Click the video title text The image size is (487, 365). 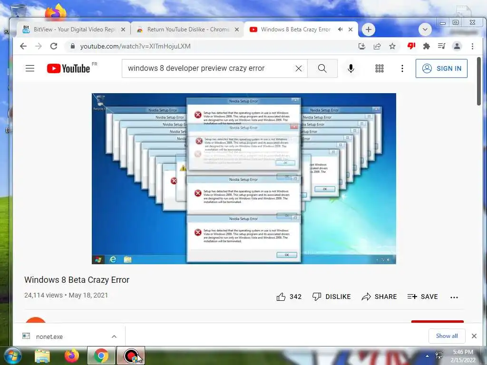click(77, 279)
